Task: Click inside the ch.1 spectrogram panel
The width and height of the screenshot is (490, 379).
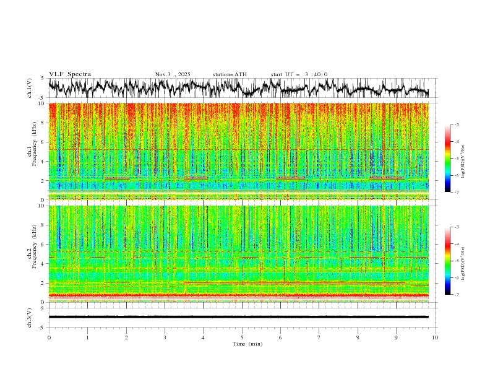Action: pyautogui.click(x=238, y=151)
